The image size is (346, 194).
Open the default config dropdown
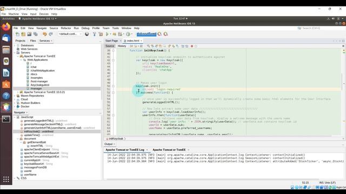[70, 34]
